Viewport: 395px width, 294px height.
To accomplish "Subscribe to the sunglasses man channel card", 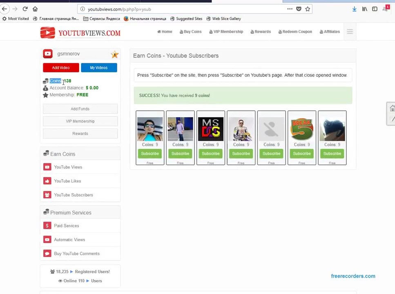I will pos(150,154).
